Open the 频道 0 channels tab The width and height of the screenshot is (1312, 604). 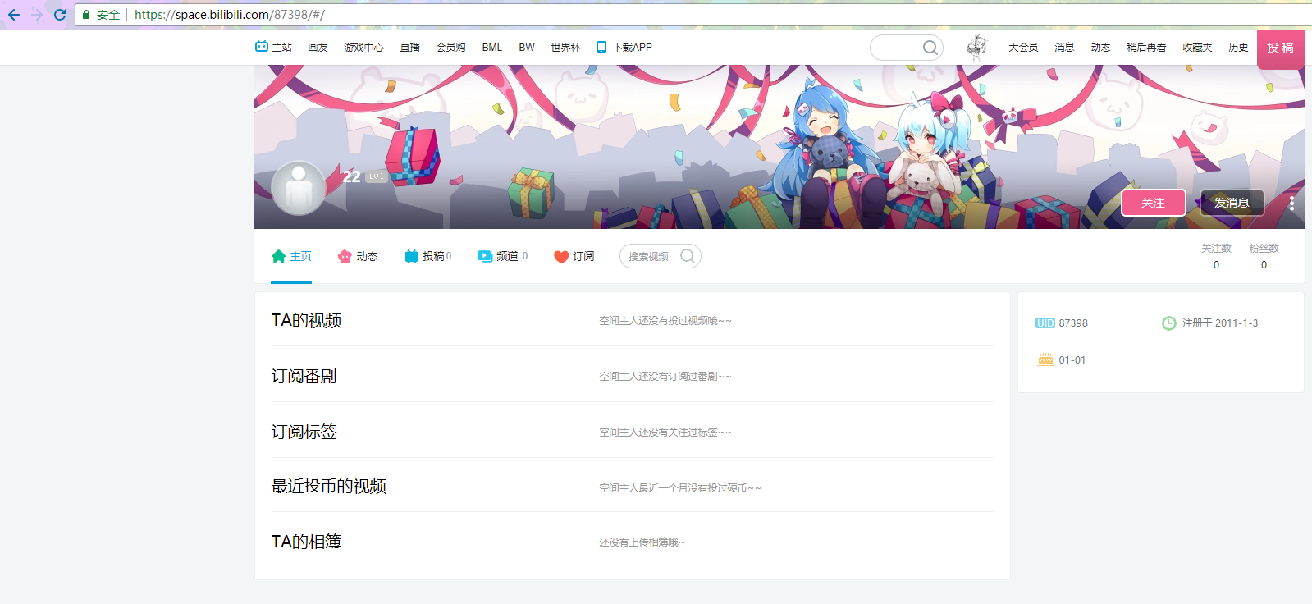tap(503, 256)
